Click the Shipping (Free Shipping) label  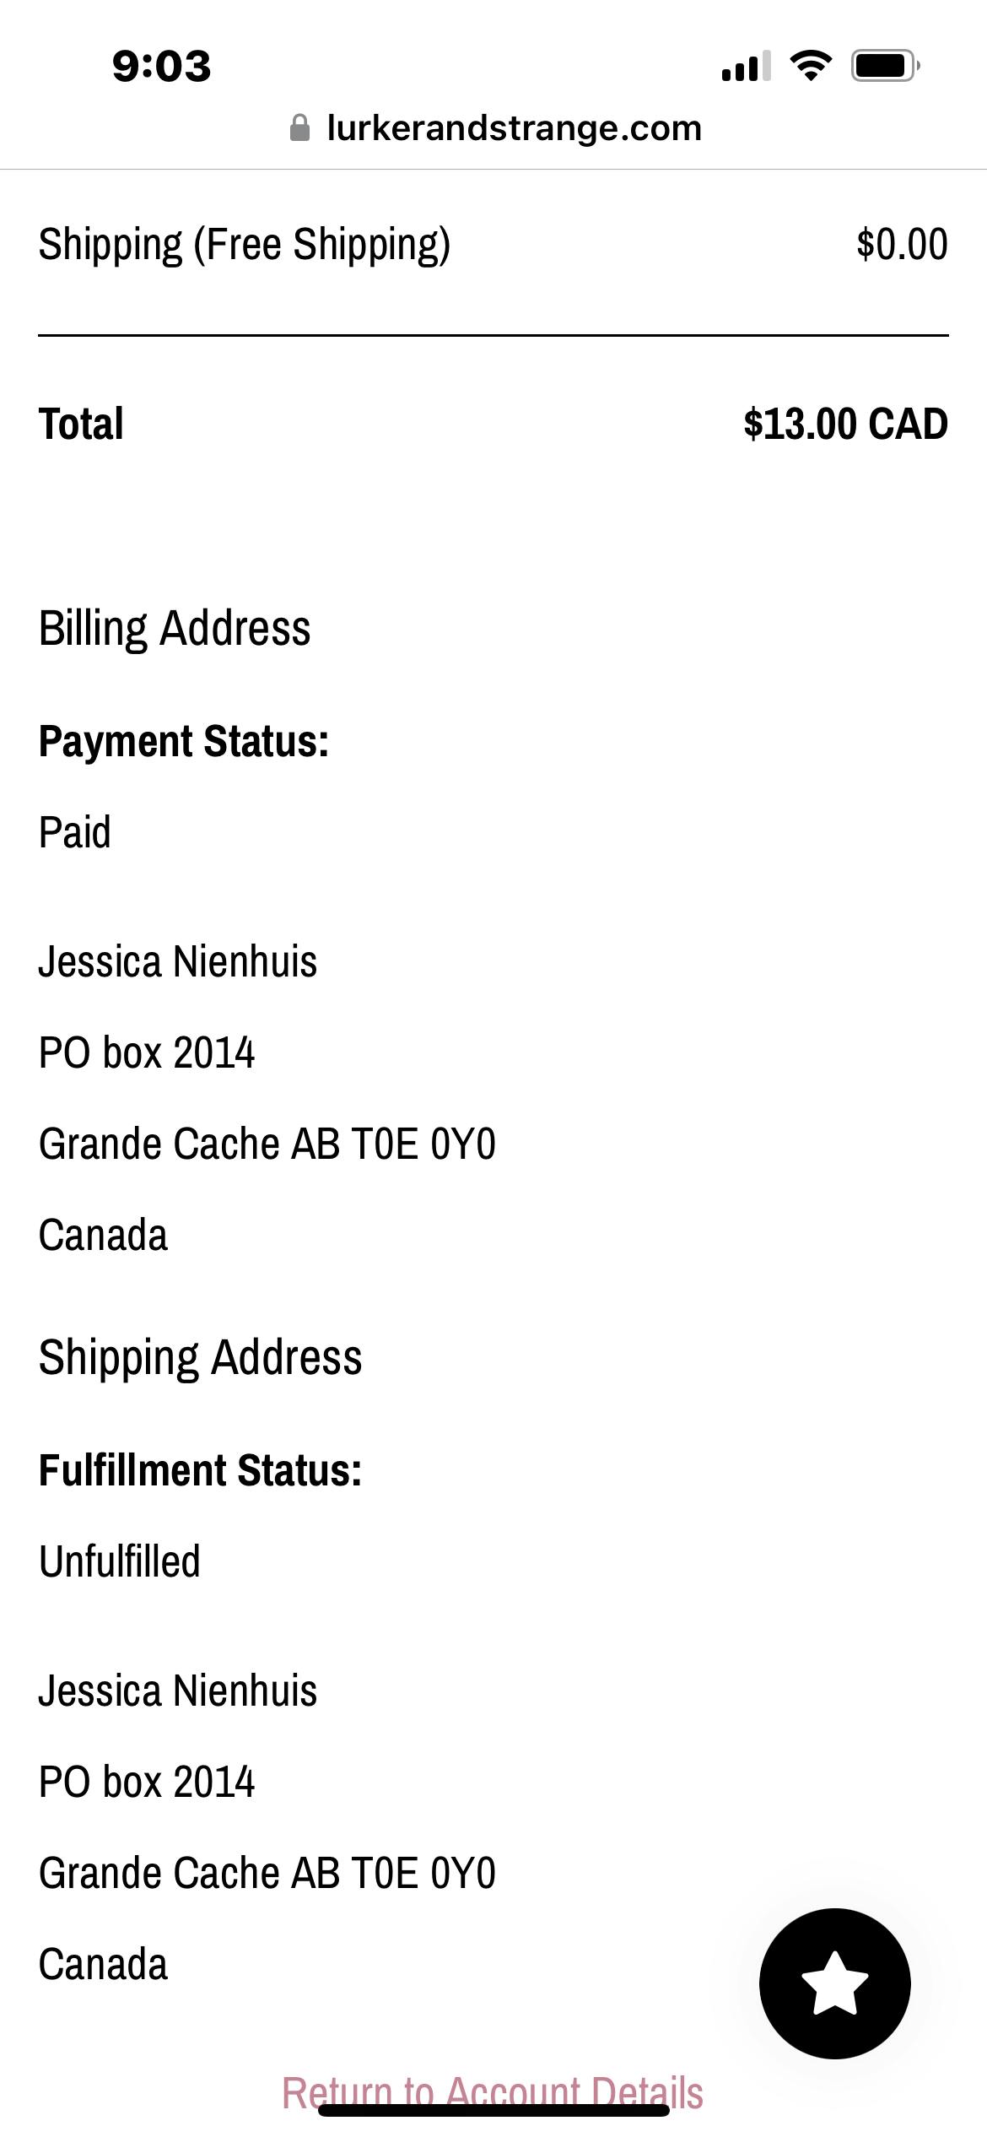(245, 244)
